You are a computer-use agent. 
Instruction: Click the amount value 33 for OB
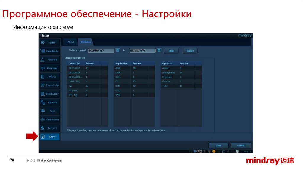[134, 82]
